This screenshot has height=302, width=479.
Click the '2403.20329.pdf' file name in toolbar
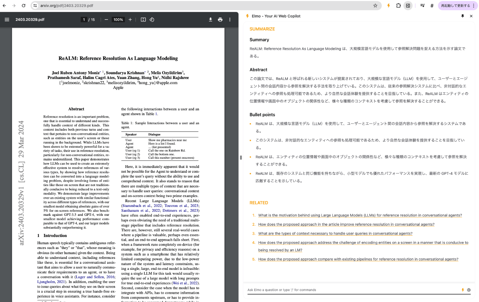(30, 19)
